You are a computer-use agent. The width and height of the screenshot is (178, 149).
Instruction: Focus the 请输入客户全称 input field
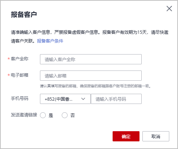coord(91,59)
